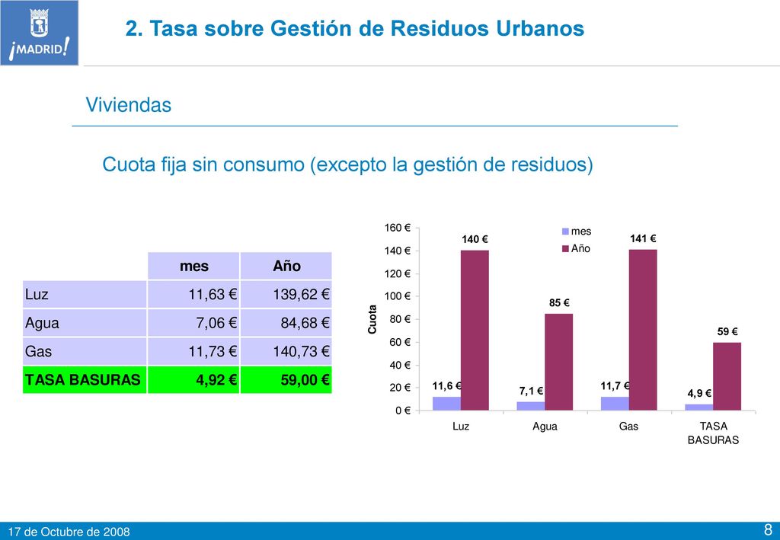Click the Madrid logo in the corner
Image resolution: width=780 pixels, height=540 pixels.
tap(40, 33)
